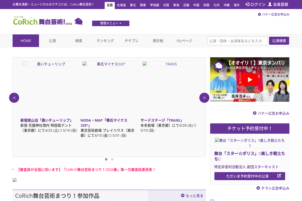The width and height of the screenshot is (302, 201).
Task: Select the 中国 region tab
Action: tap(196, 5)
